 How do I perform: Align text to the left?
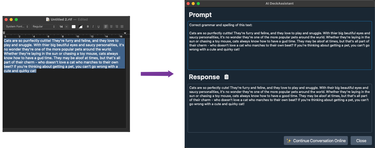(106, 27)
